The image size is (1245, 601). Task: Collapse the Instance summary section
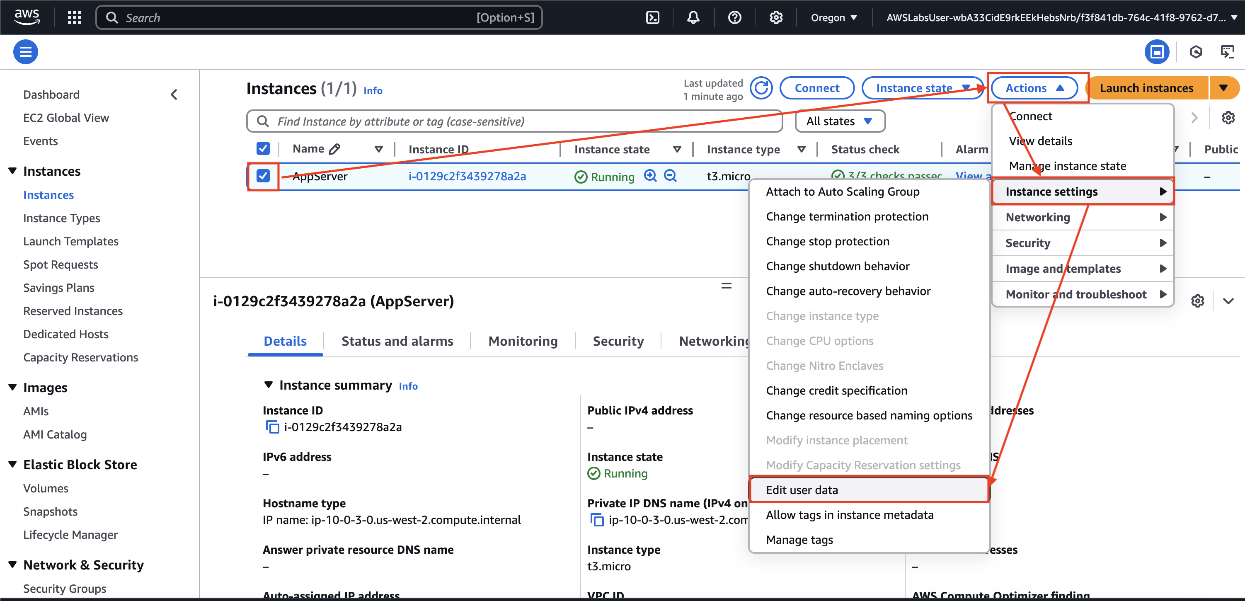tap(269, 385)
